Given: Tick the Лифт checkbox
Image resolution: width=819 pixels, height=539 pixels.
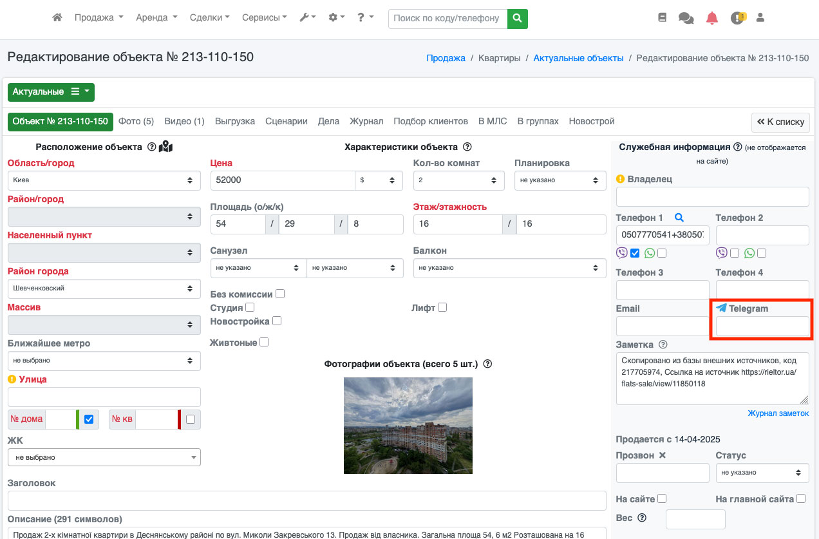Looking at the screenshot, I should pos(442,308).
